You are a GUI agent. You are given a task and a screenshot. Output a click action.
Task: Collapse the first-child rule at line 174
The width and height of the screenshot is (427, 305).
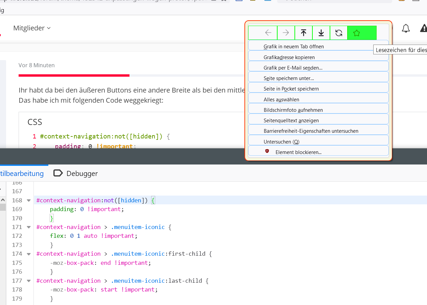click(x=29, y=254)
